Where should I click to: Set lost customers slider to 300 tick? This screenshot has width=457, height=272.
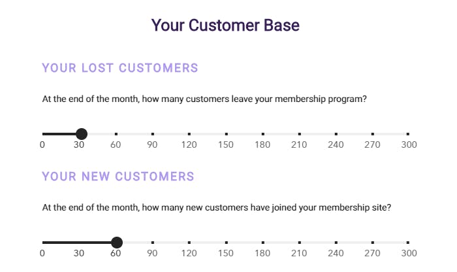pos(408,134)
